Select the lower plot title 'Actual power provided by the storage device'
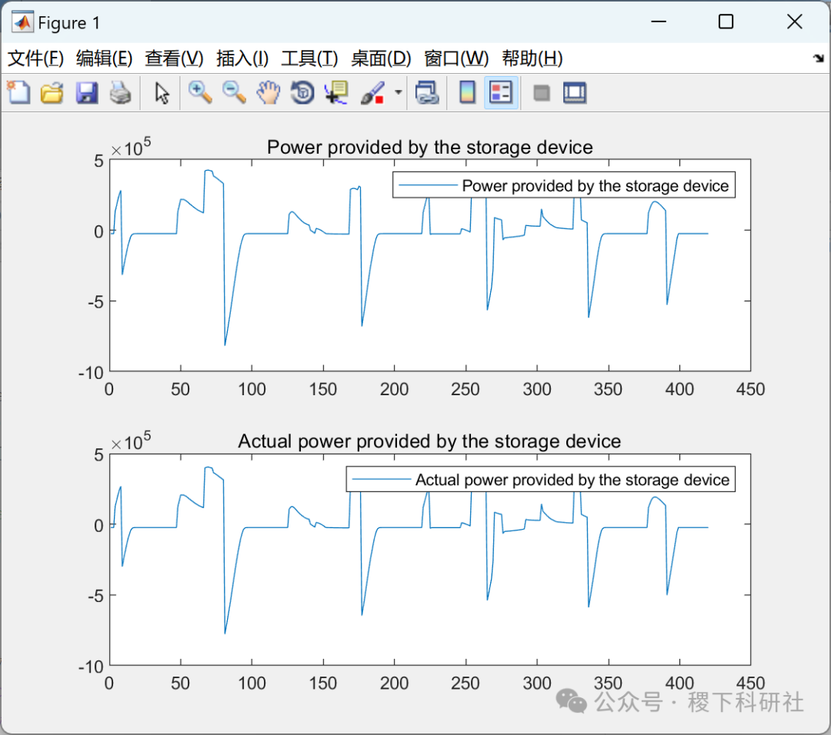Viewport: 831px width, 735px height. pos(429,441)
